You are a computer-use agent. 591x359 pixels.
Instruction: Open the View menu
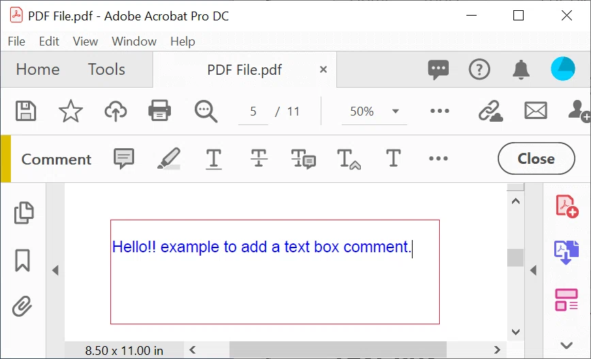pyautogui.click(x=85, y=41)
